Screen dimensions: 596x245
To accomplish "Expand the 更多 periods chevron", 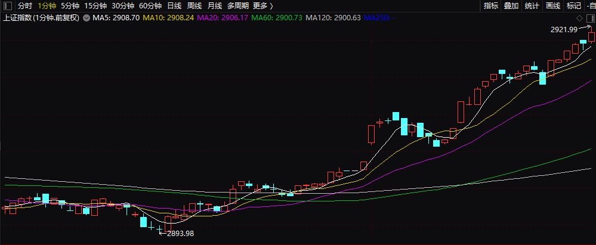I will [271, 6].
